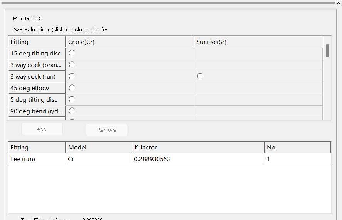Pick Crane radio for 90 deg bend
Screen dimensions: 342x220
click(72, 111)
